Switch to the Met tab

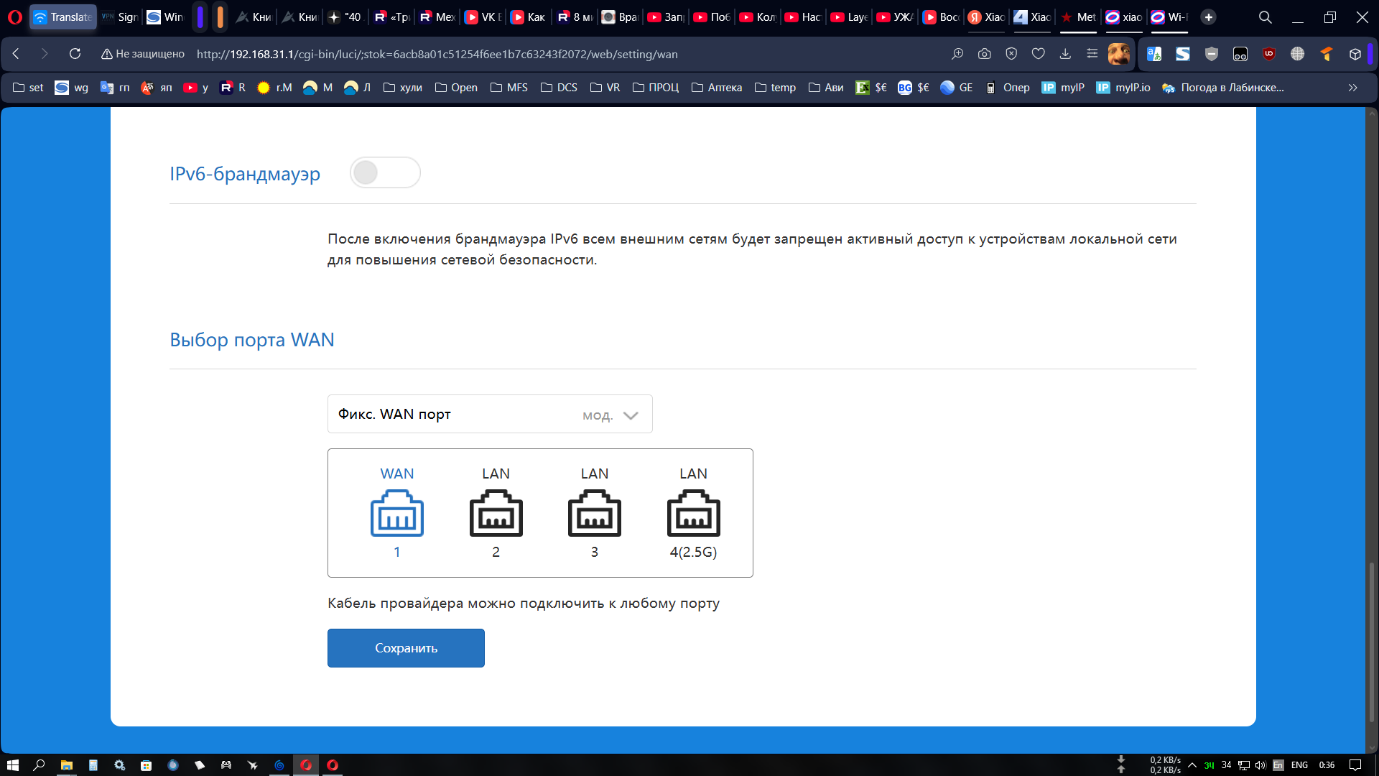[x=1079, y=17]
